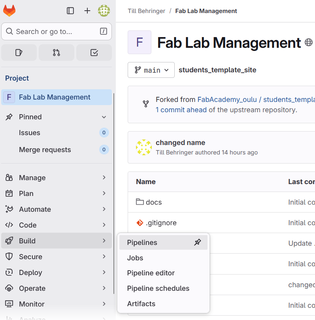The image size is (315, 320).
Task: Click the .gitignore git file icon
Action: (140, 223)
